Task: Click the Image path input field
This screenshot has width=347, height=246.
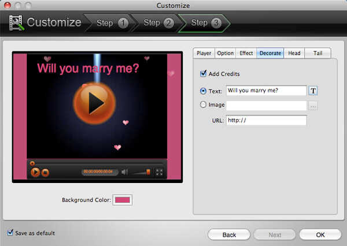Action: tap(267, 106)
